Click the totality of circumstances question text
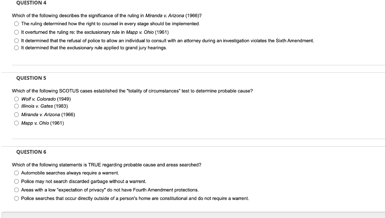Viewport: 385px width, 218px height. point(132,90)
